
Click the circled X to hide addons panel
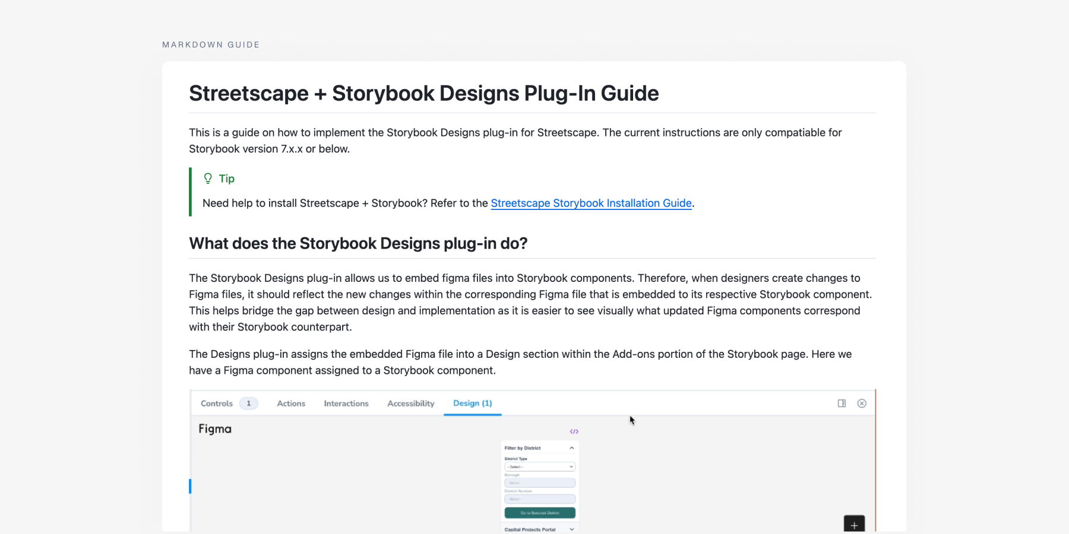862,403
